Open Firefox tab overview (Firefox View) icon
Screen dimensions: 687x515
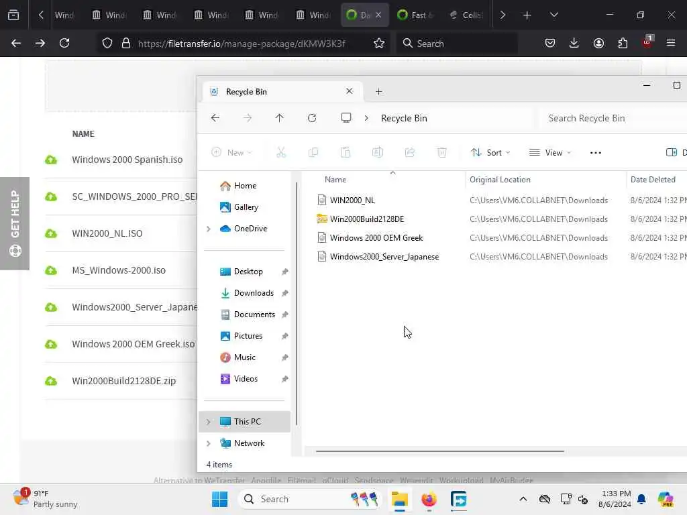click(x=13, y=15)
